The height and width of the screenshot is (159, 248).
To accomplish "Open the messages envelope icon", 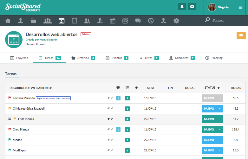I will pos(192,7).
